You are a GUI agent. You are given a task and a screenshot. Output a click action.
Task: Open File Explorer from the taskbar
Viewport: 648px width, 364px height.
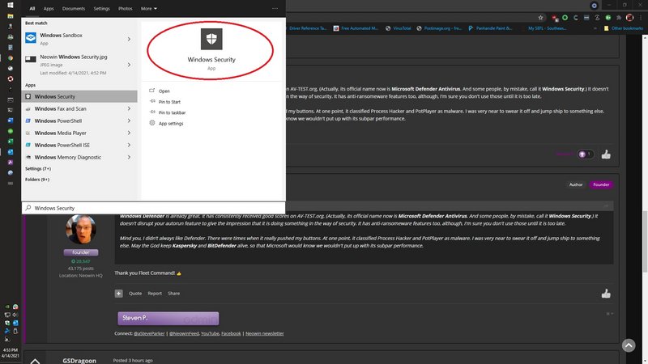pyautogui.click(x=11, y=16)
